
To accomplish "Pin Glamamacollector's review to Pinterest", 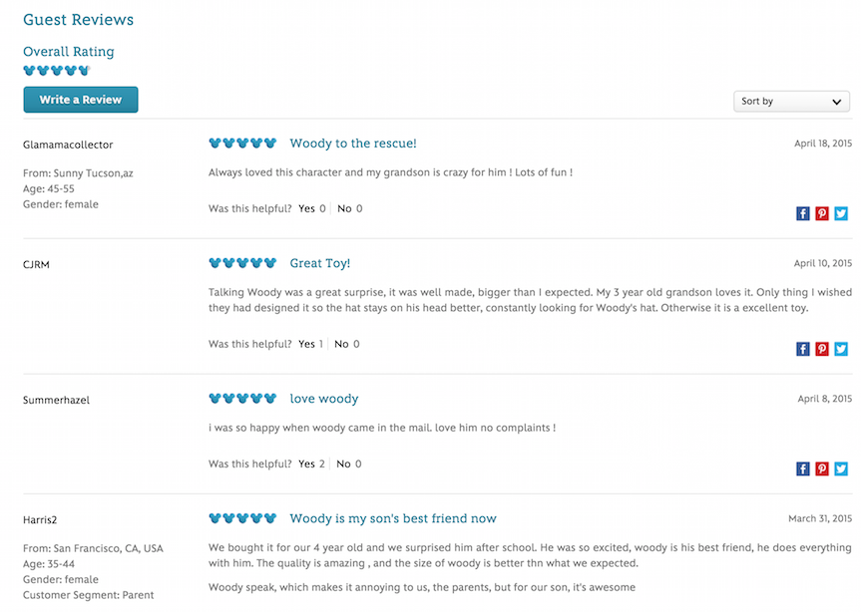I will point(821,213).
